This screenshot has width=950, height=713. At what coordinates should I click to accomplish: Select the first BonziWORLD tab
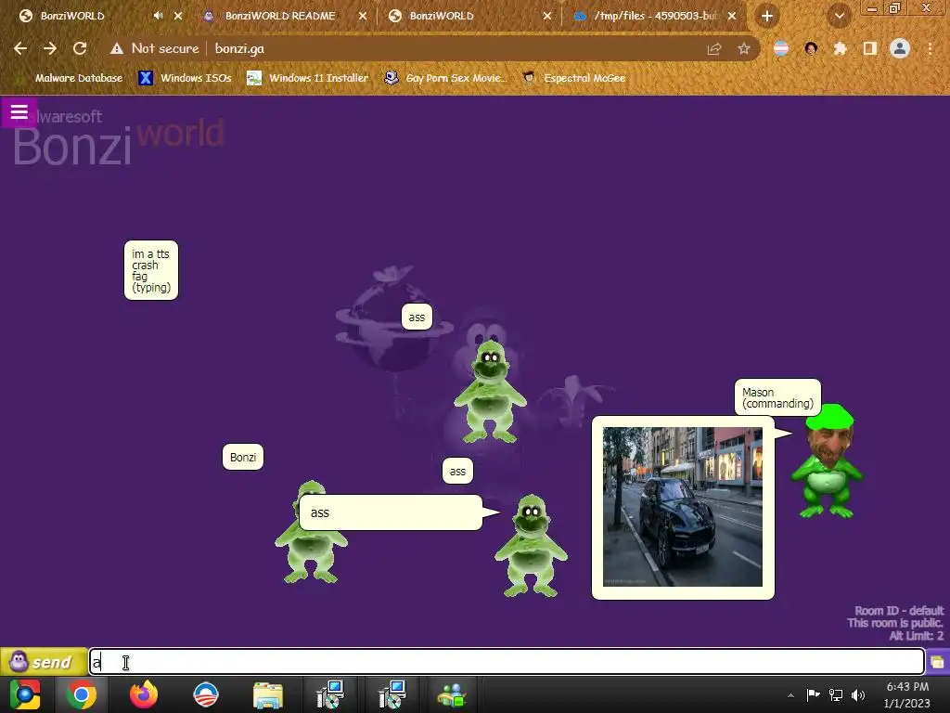click(72, 16)
